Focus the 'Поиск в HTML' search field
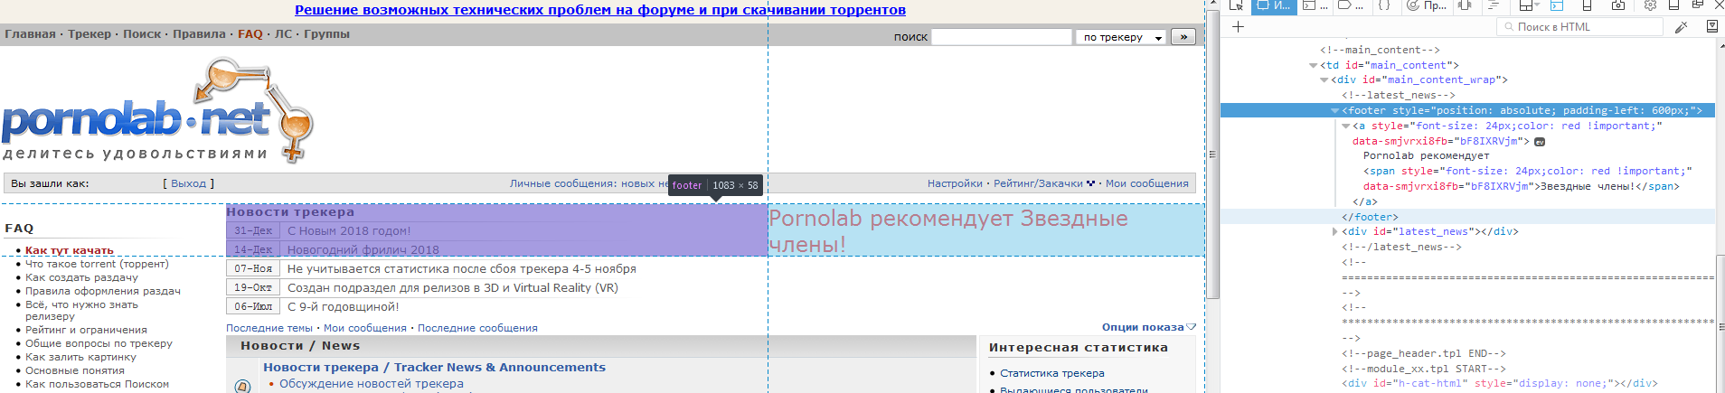This screenshot has width=1725, height=393. [1579, 27]
